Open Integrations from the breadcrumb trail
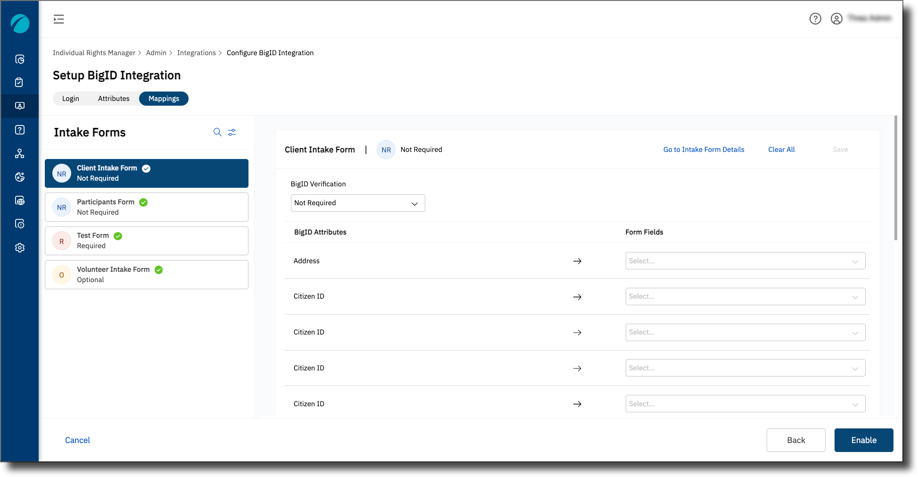Image resolution: width=918 pixels, height=477 pixels. click(x=197, y=52)
